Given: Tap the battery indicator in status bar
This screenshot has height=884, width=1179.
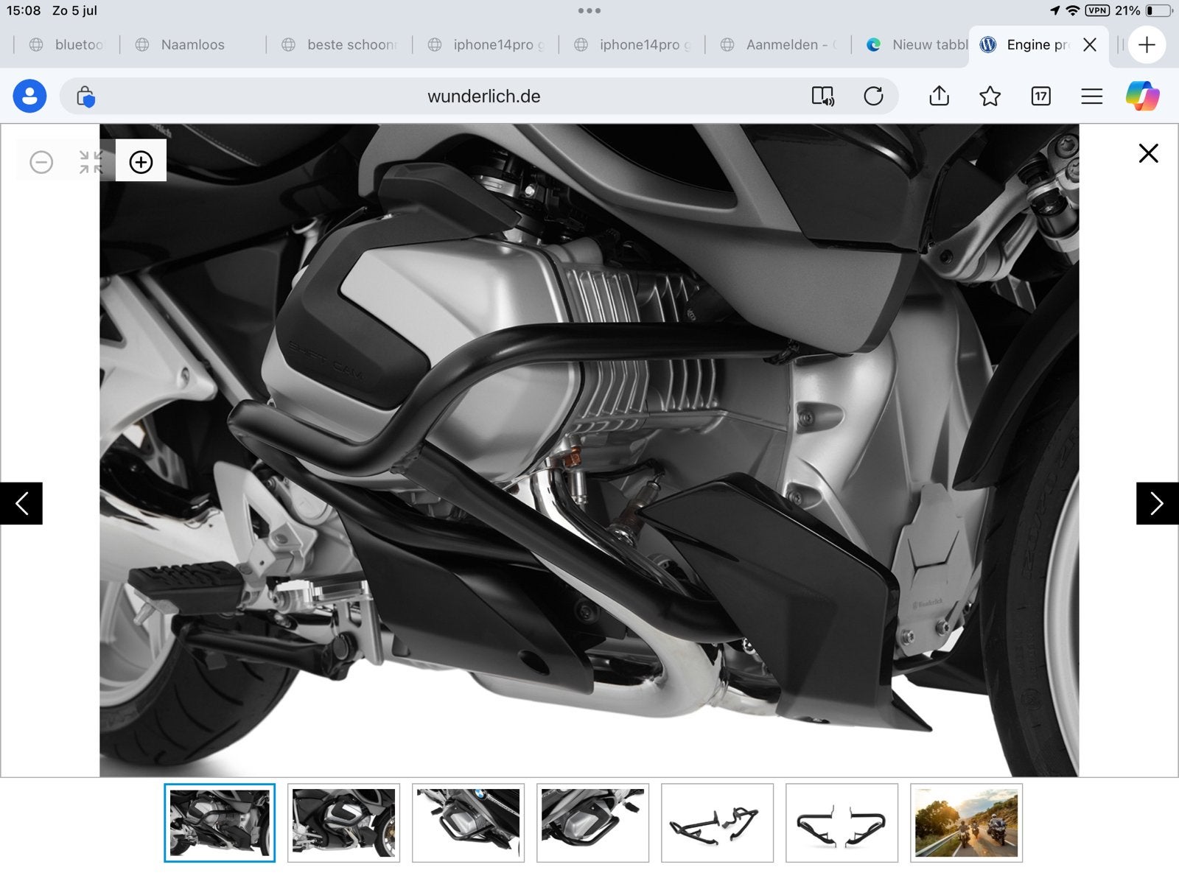Looking at the screenshot, I should click(x=1159, y=10).
